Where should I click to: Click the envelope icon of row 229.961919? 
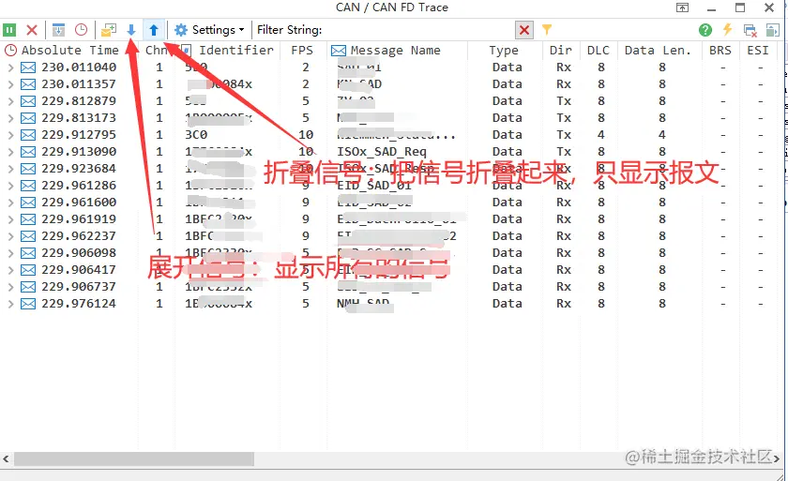(x=28, y=219)
